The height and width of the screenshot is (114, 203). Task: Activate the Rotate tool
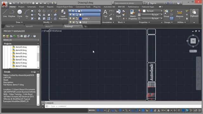pos(44,11)
